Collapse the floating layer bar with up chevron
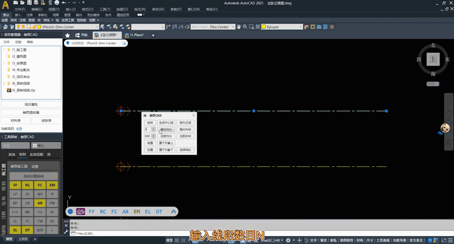Screen dimensions: 454x244 click(x=174, y=212)
